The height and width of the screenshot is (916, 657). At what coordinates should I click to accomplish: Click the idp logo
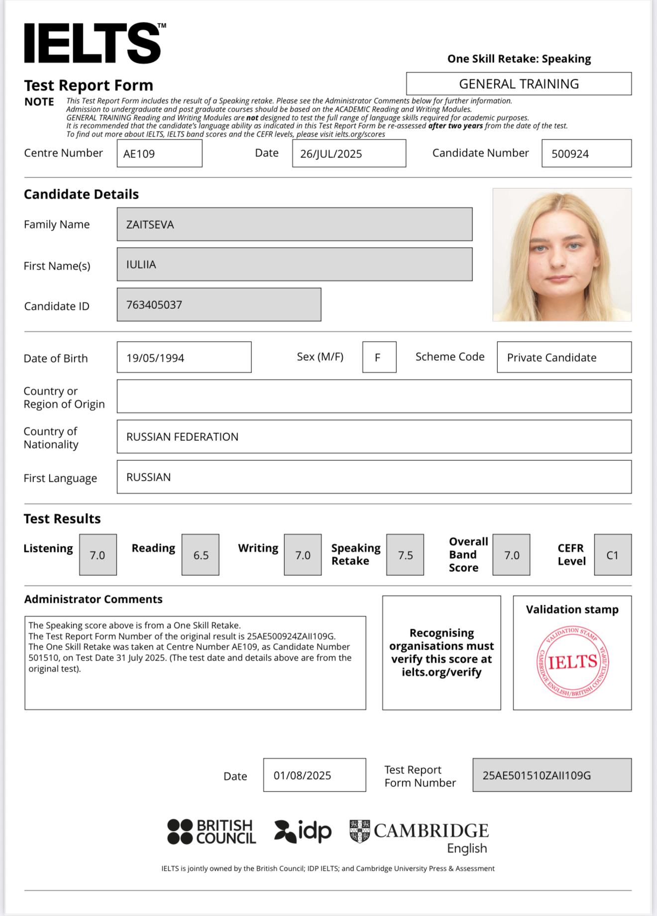click(x=303, y=831)
